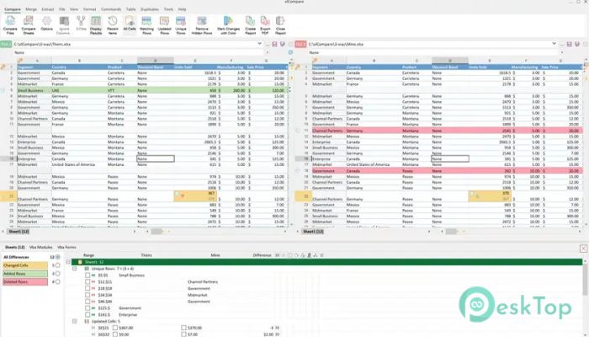Screen dimensions: 589x337
Task: Click the results panel vertical scrollbar
Action: pos(586,278)
